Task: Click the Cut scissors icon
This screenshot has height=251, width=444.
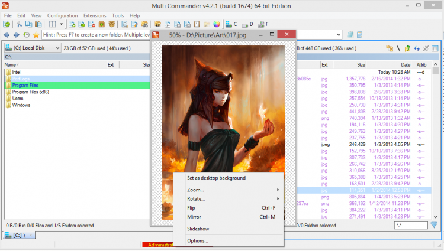Action: coord(19,24)
